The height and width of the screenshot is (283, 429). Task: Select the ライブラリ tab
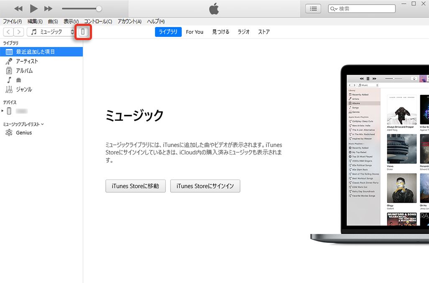(x=168, y=32)
